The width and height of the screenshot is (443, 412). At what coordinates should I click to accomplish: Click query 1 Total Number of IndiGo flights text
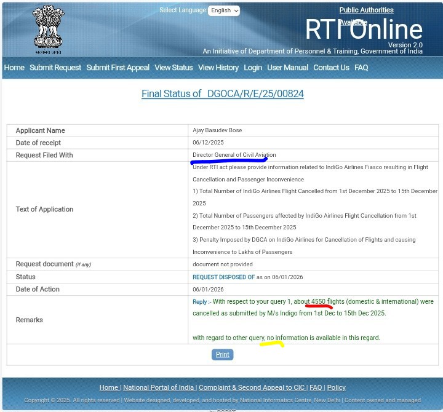pos(315,197)
